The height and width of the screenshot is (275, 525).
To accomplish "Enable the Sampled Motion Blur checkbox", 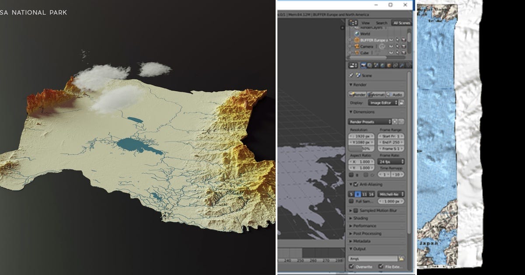I will click(355, 210).
